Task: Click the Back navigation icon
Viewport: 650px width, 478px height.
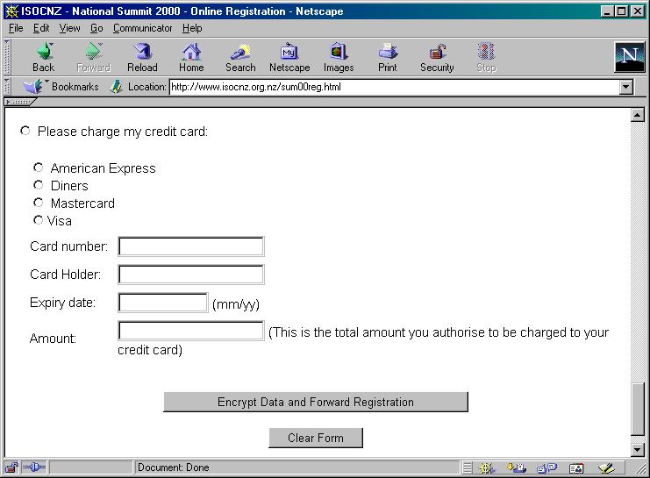Action: pos(43,57)
